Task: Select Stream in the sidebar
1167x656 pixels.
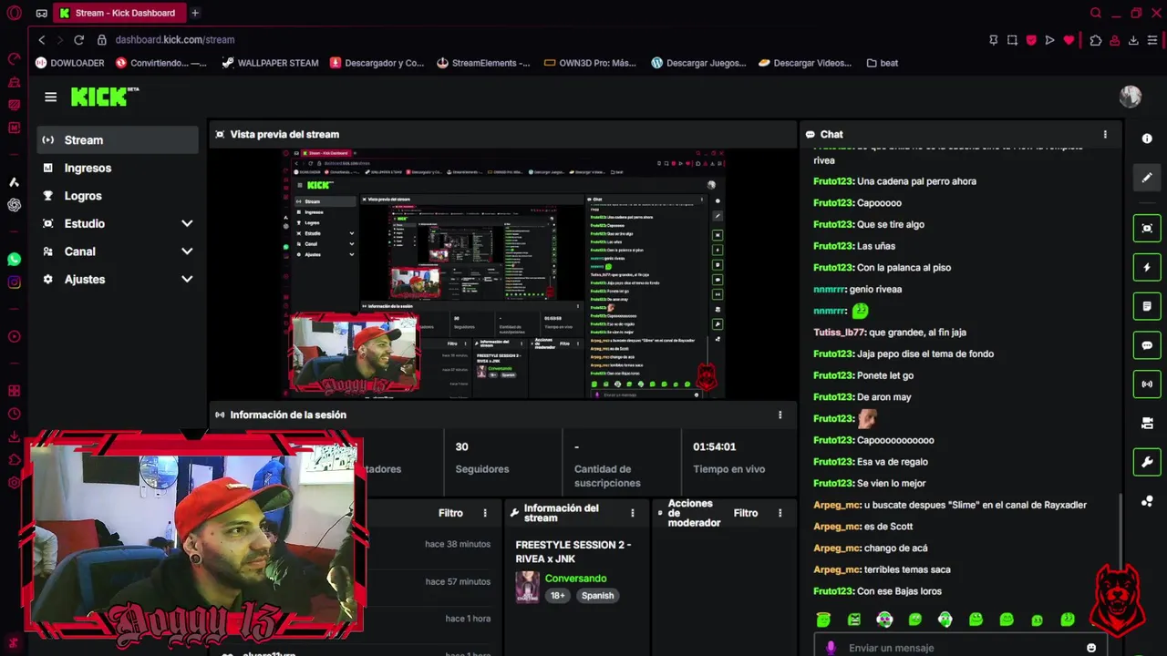Action: point(118,139)
